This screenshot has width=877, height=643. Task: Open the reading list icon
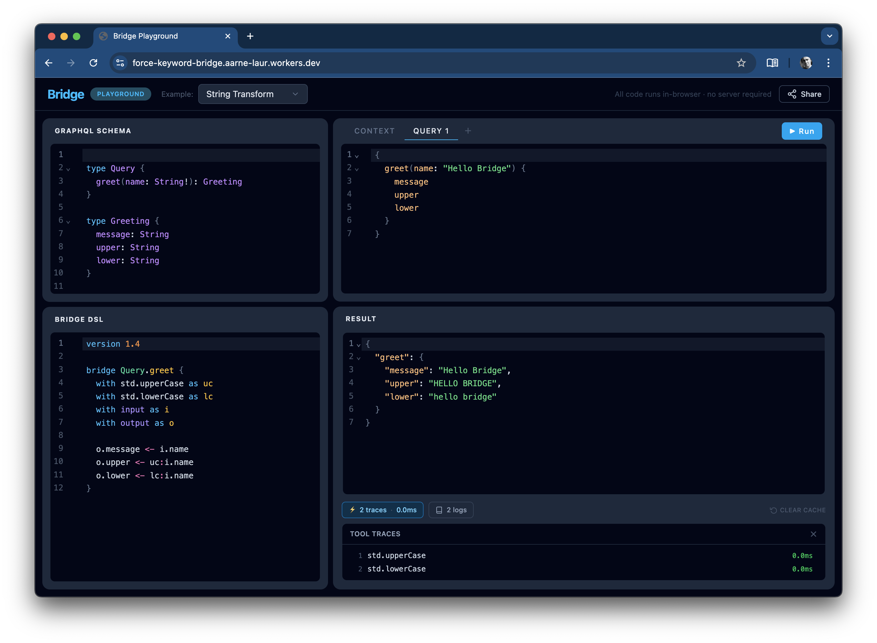tap(772, 63)
